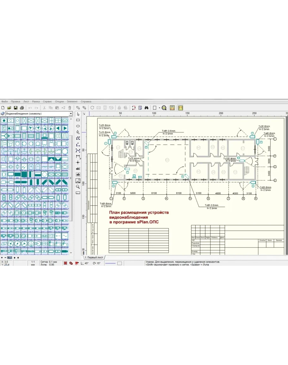
Task: Click the Tv6f=8mm label on drawing
Action: [106, 204]
